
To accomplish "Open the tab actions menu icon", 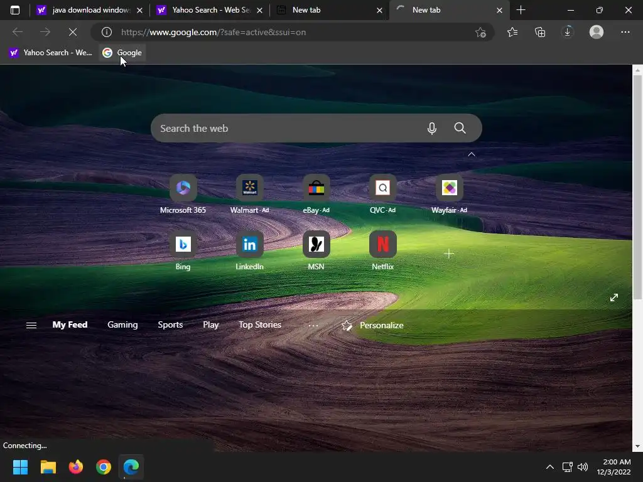I will pyautogui.click(x=15, y=10).
